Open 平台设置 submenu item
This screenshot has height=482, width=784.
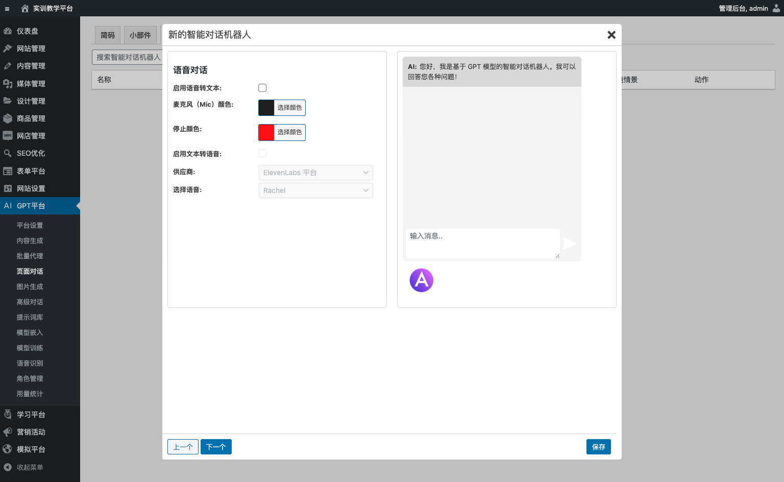[x=30, y=225]
